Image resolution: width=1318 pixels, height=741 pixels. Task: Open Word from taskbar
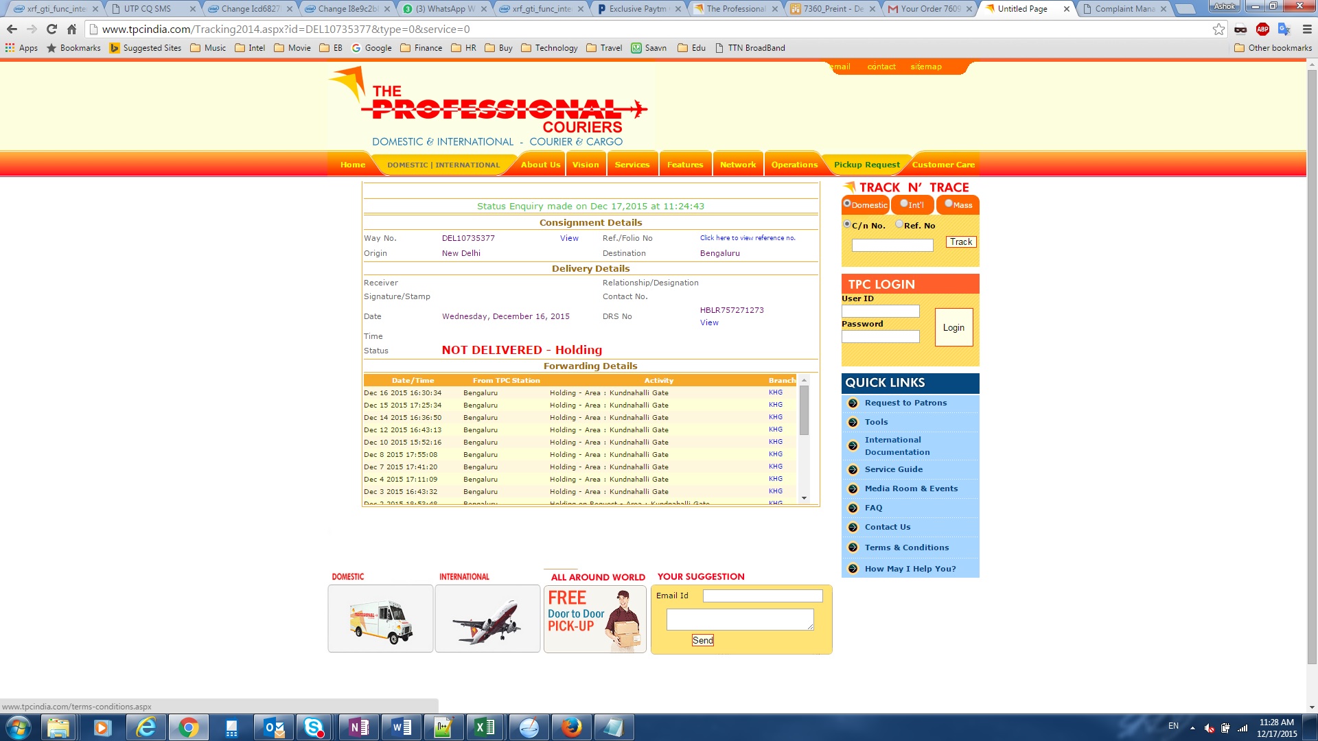[401, 727]
